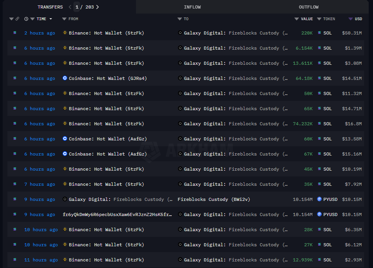Click the total page count 203
Screen dimensions: 373x268
tap(90, 7)
